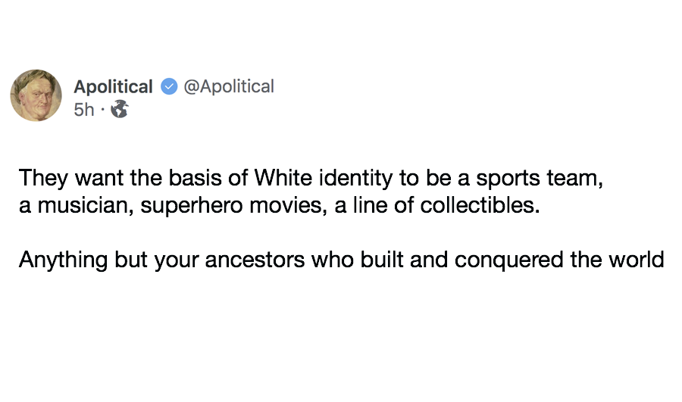This screenshot has height=402, width=682.
Task: Click the globe public-visibility icon
Action: [x=120, y=109]
